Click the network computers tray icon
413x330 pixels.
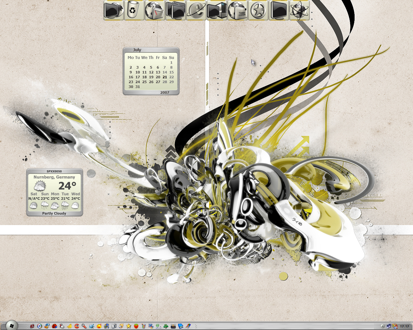(389, 326)
